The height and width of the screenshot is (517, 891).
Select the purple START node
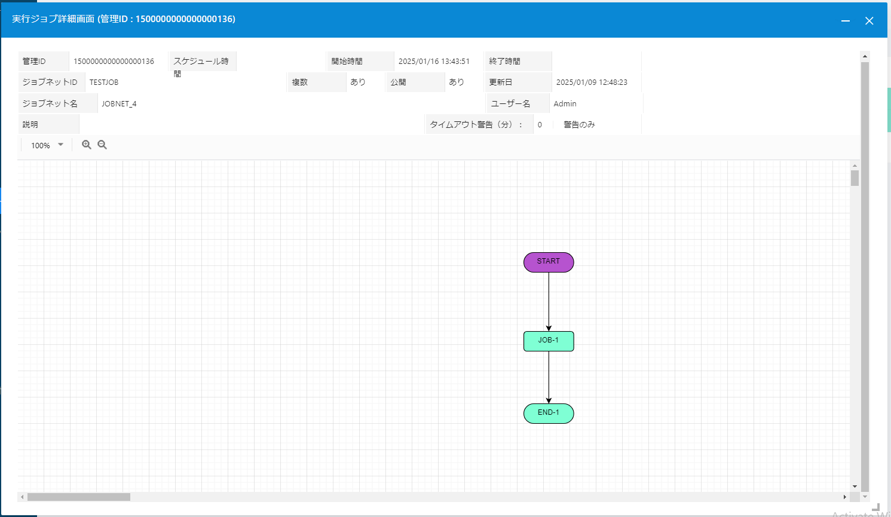[x=548, y=262]
